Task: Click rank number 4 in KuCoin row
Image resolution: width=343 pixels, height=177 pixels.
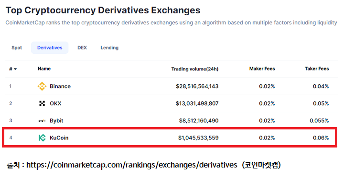Action: tap(11, 138)
